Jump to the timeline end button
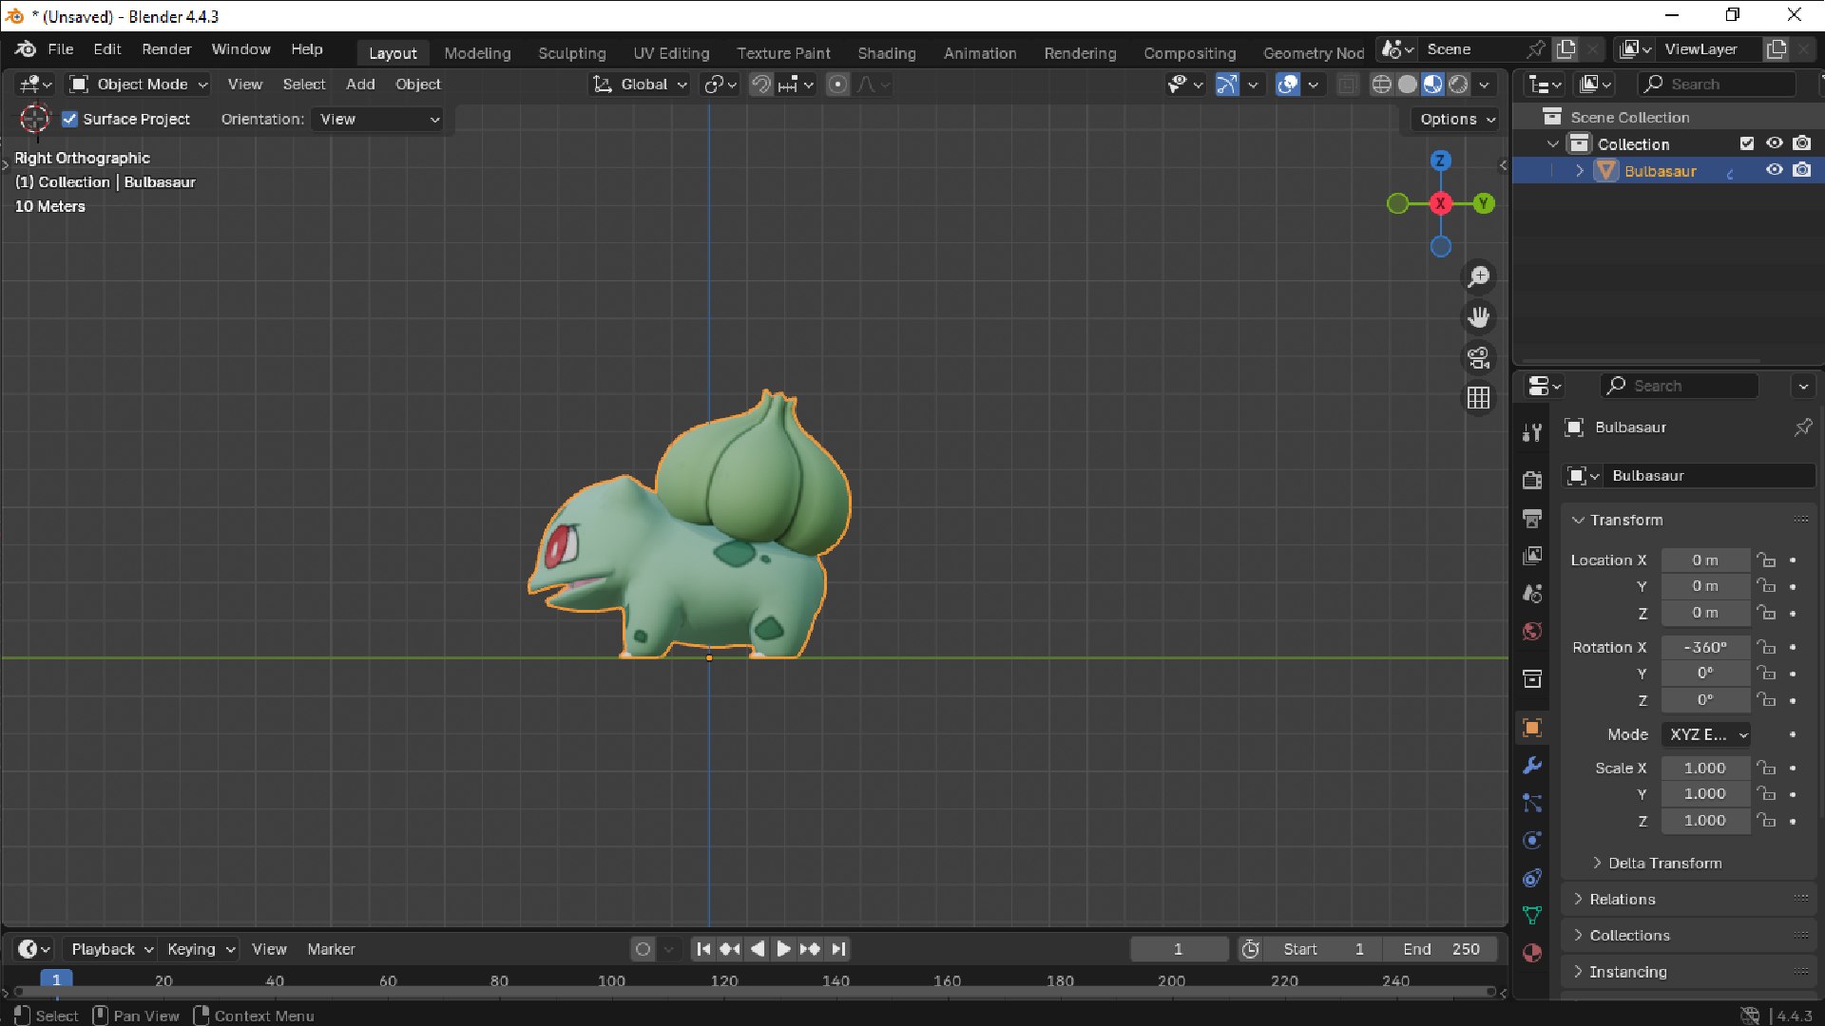 (x=837, y=949)
